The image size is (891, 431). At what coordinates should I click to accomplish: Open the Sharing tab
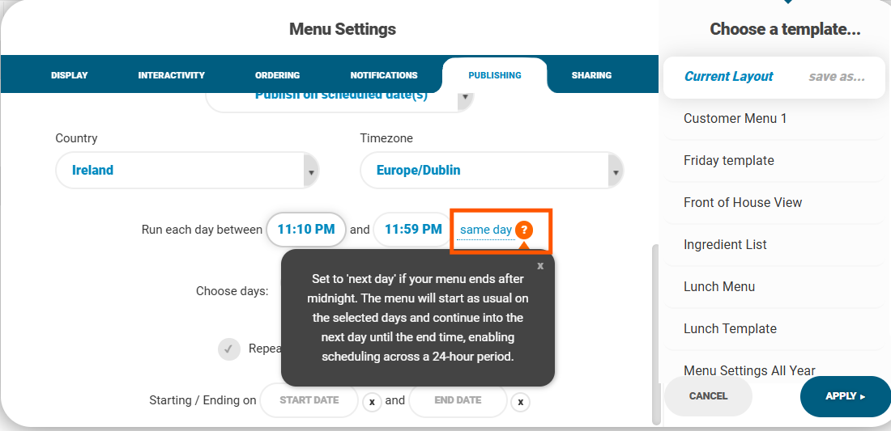[x=591, y=75]
